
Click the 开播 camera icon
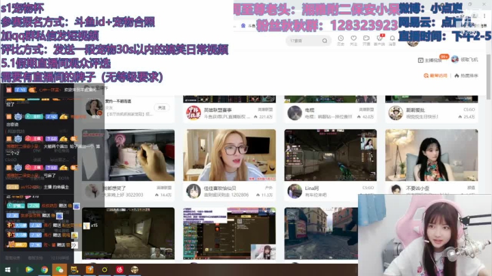pos(366,38)
